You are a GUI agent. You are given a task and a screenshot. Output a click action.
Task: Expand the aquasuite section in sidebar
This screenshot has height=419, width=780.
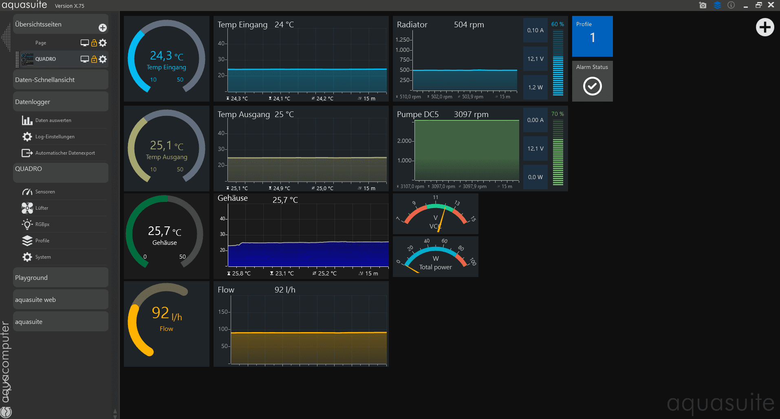(61, 321)
